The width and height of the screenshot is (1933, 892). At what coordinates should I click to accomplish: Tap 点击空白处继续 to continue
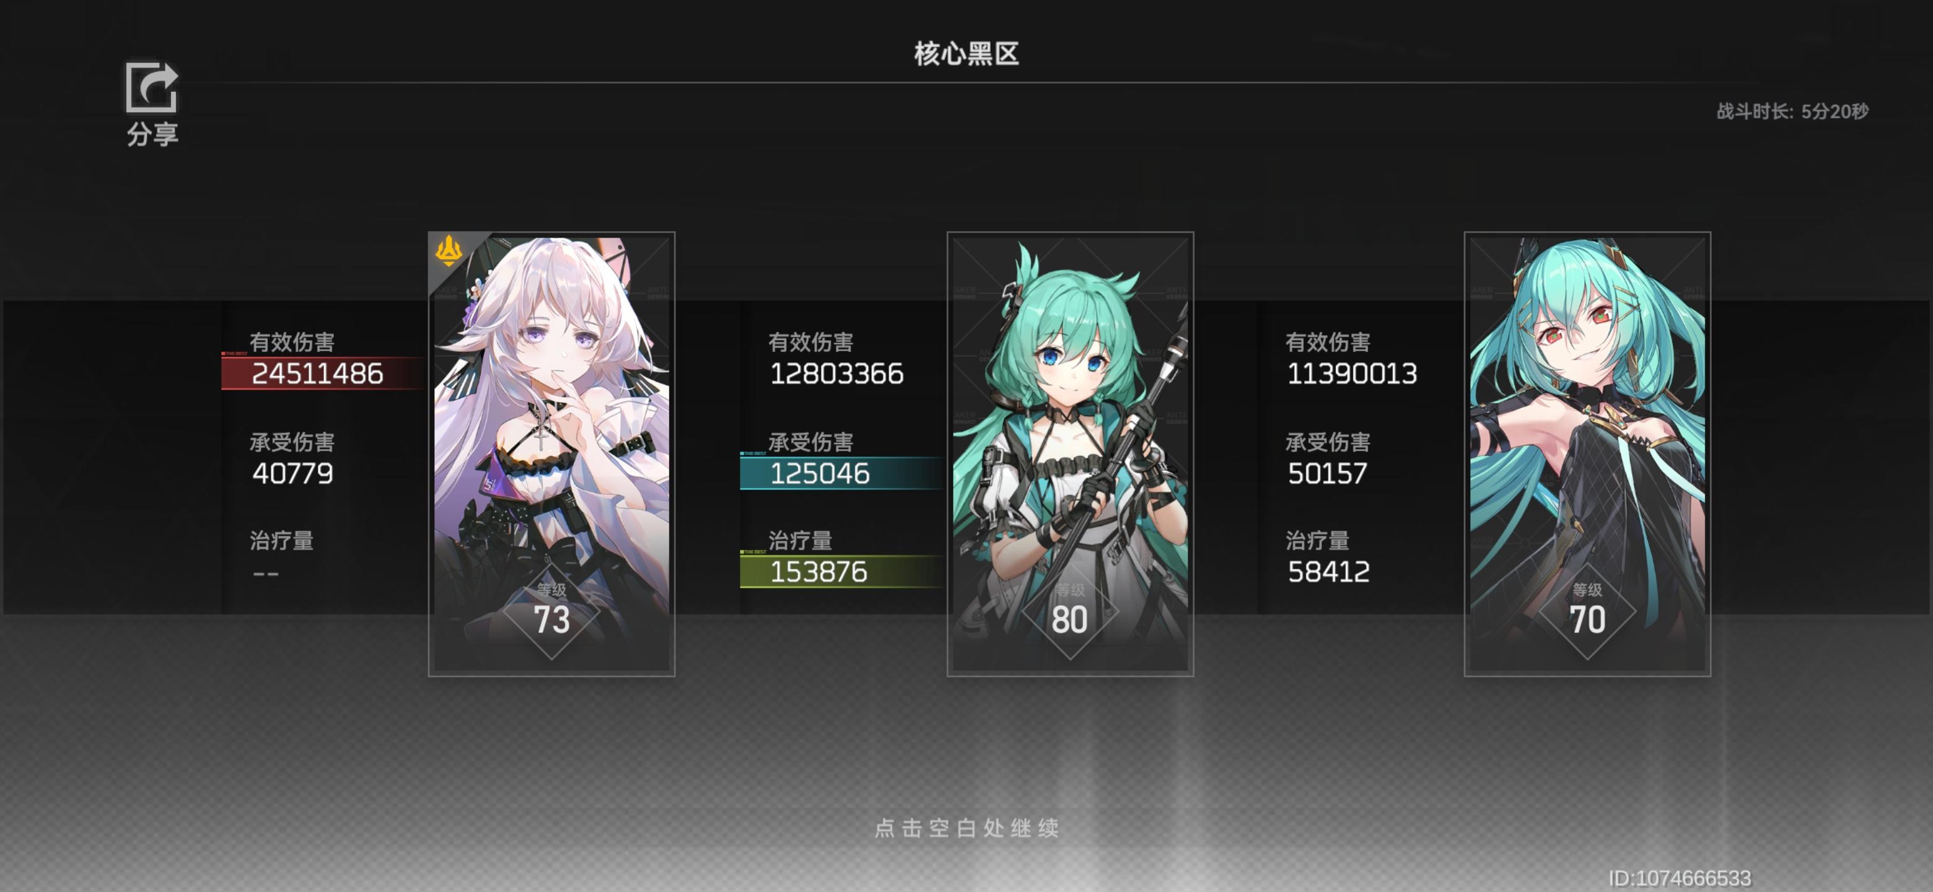(966, 828)
